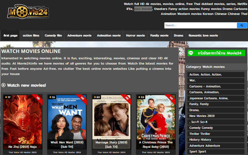
Task: Click 'A Christmas Prince The Royal Baby' title
Action: 156,145
